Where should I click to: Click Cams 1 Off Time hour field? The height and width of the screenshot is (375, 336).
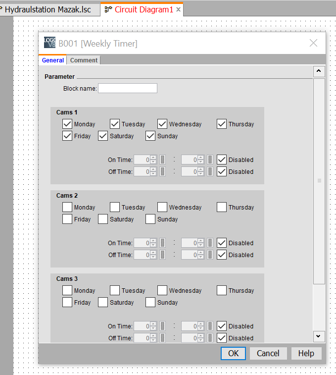point(142,172)
